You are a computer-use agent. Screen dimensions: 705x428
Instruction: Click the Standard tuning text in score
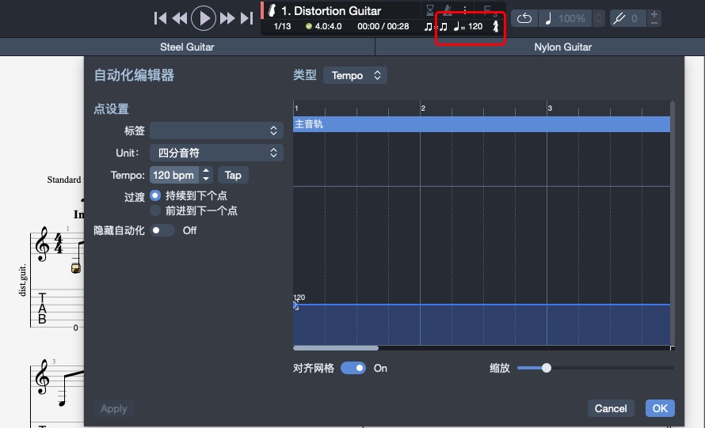(64, 180)
